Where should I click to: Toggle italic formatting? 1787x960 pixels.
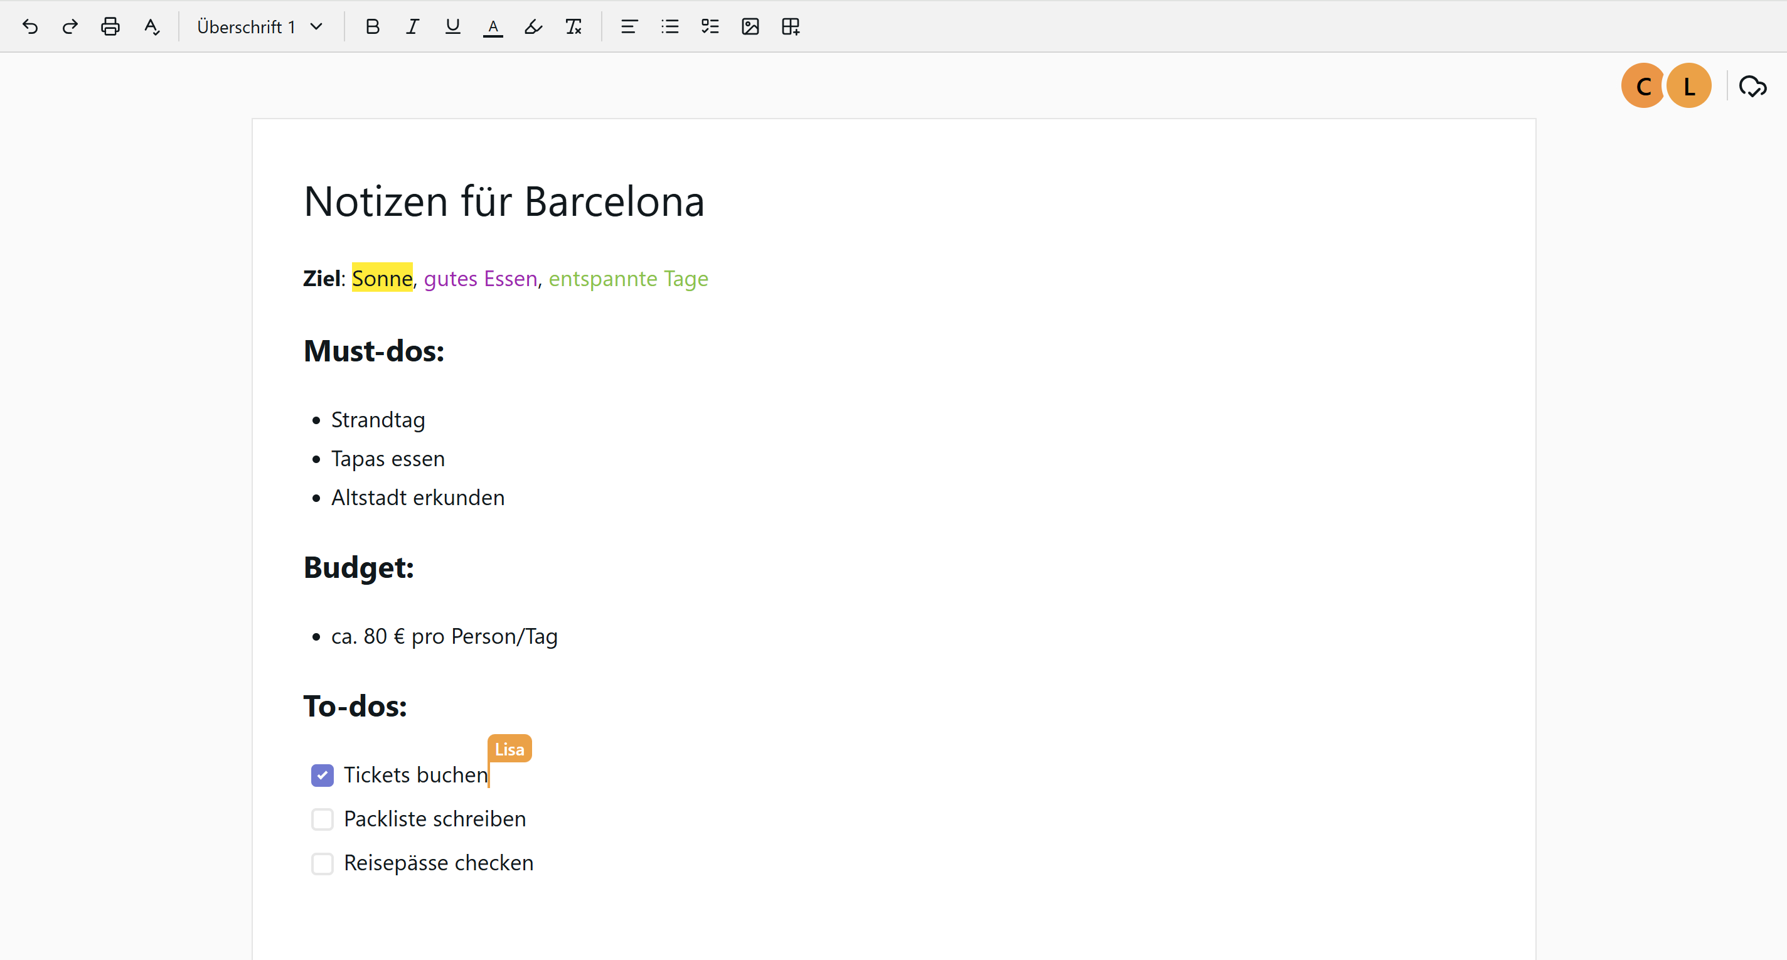point(413,26)
